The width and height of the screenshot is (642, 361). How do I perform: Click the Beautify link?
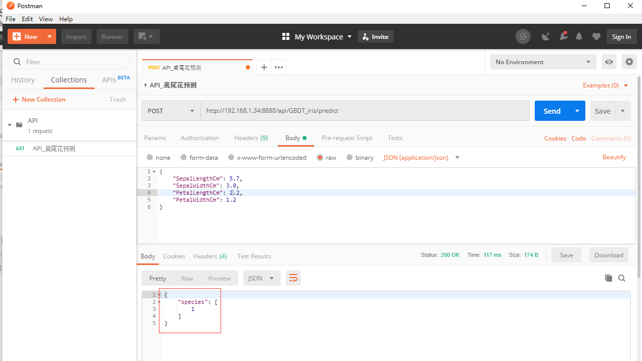coord(614,157)
